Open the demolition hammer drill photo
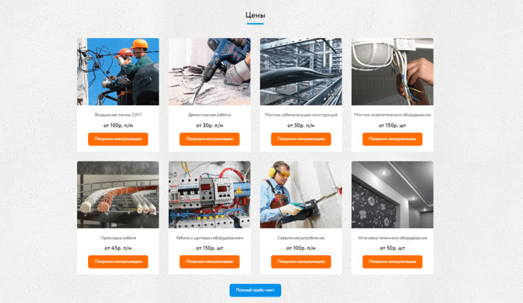Image resolution: width=523 pixels, height=303 pixels. 209,72
